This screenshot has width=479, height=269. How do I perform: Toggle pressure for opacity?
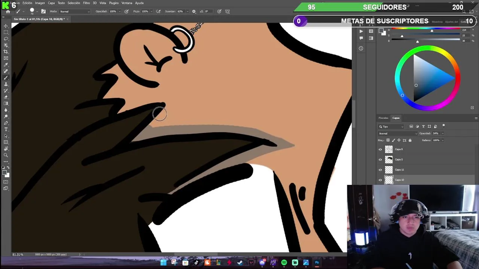click(x=126, y=11)
